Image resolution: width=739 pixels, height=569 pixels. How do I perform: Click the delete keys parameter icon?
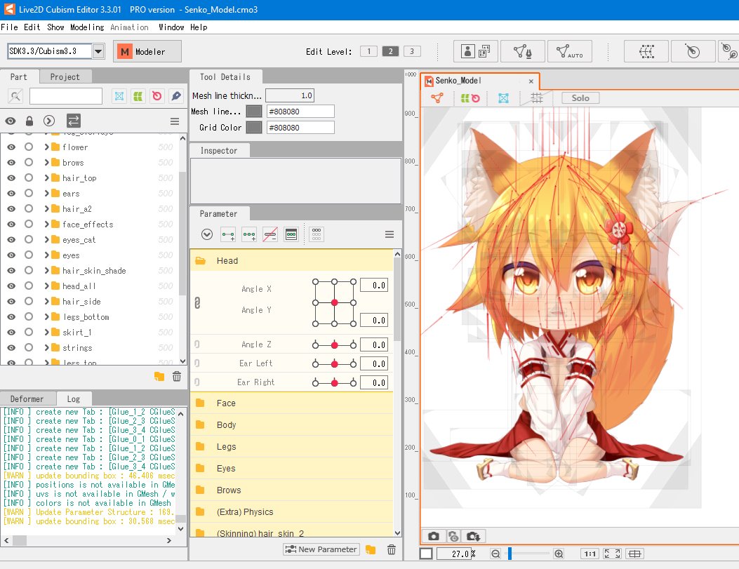[x=270, y=234]
